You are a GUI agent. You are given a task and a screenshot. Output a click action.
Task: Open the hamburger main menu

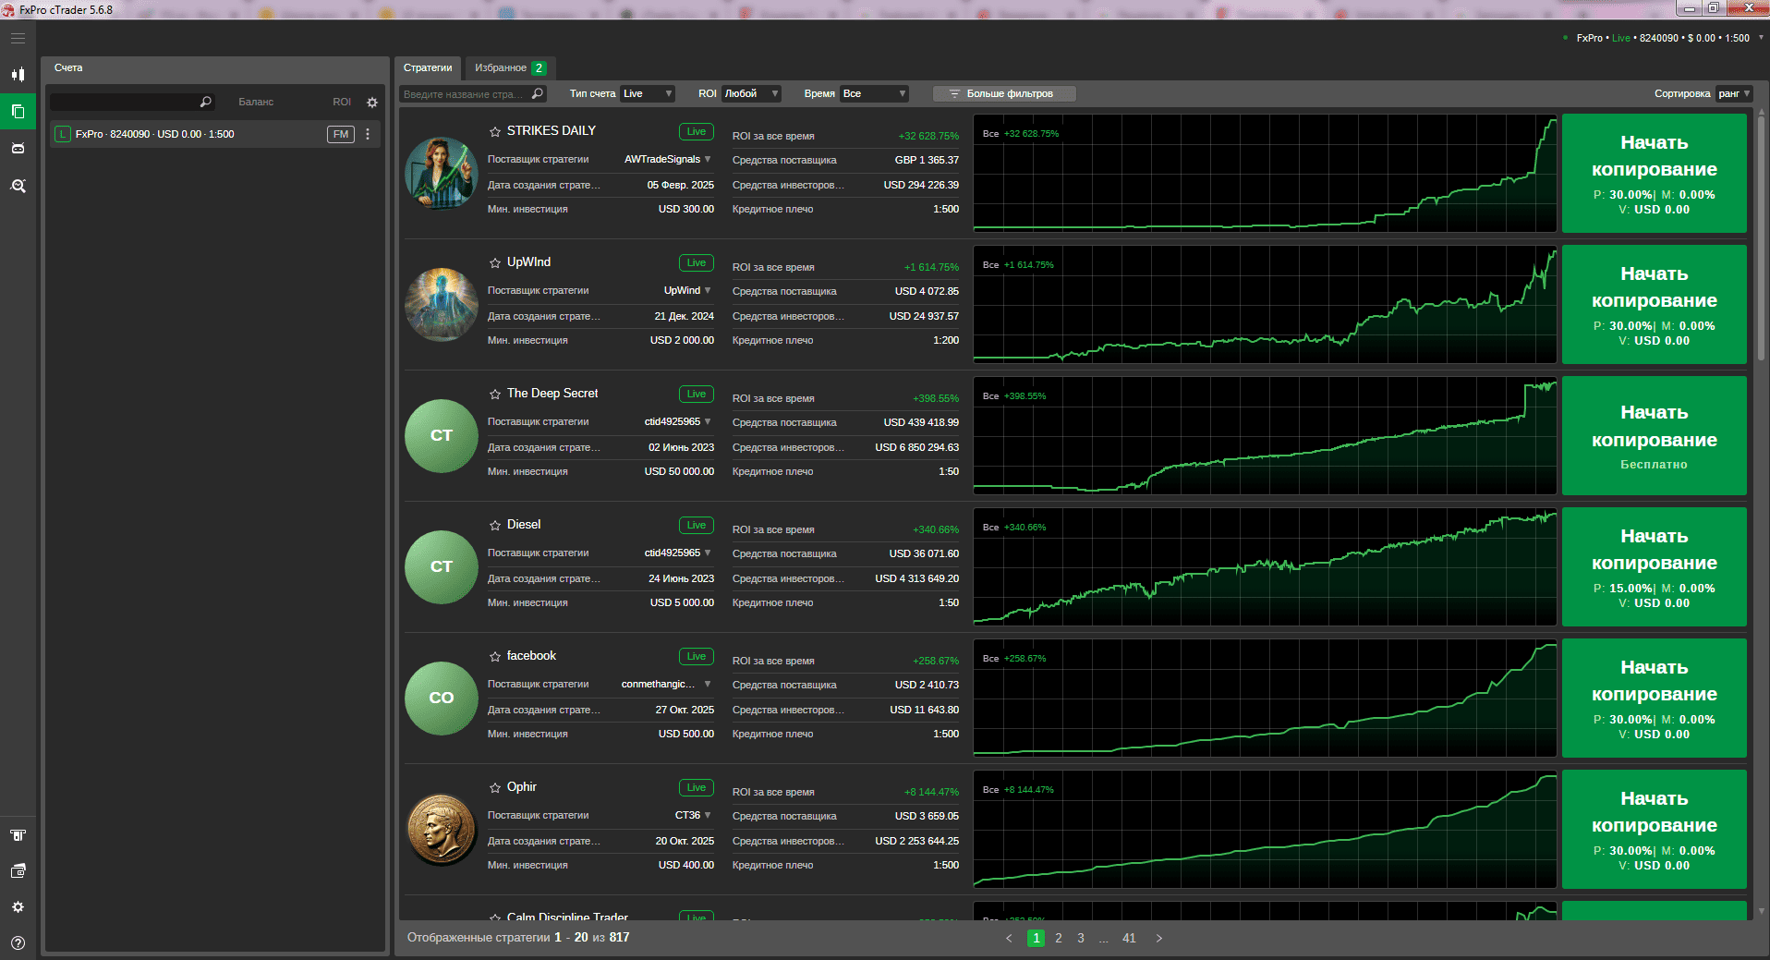pos(18,38)
